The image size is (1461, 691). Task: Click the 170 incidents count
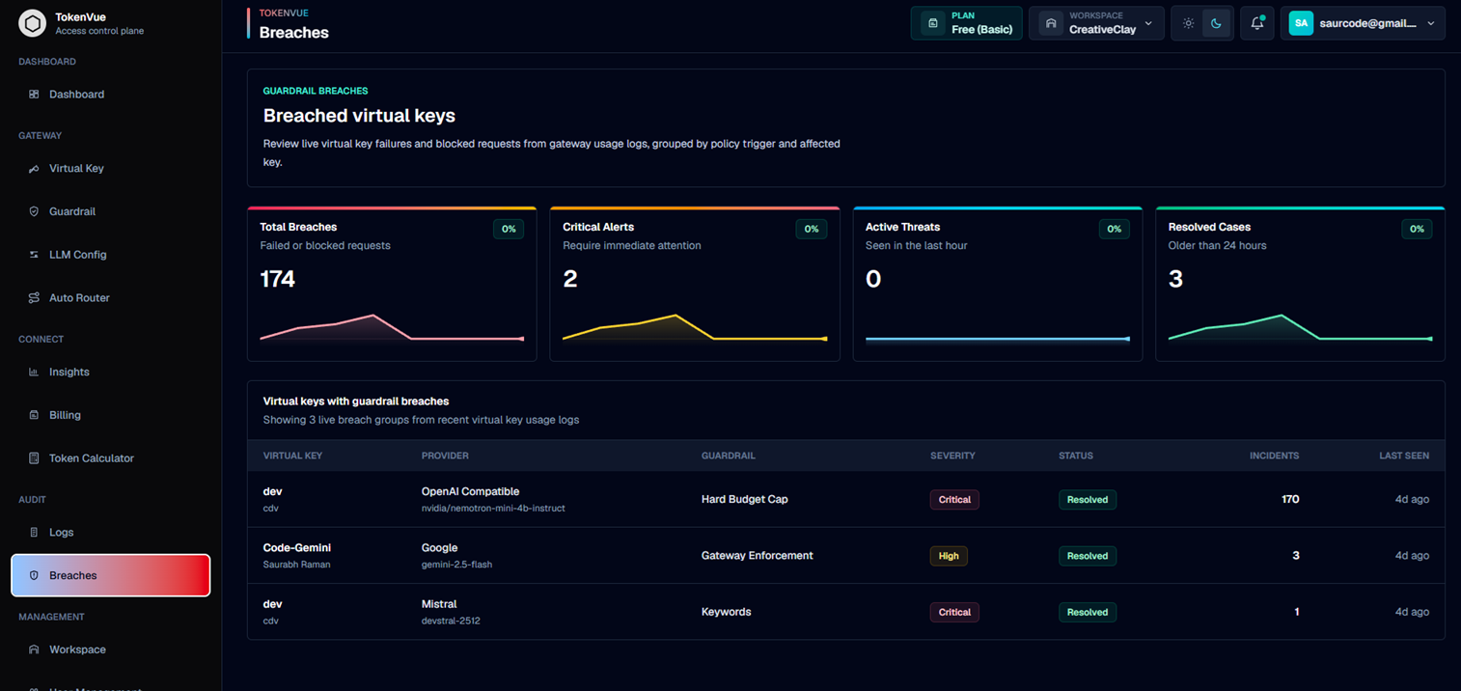pos(1290,500)
